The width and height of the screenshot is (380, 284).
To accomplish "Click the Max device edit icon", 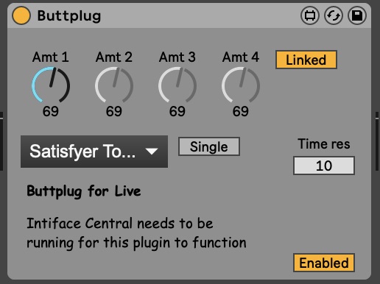I will tap(310, 15).
